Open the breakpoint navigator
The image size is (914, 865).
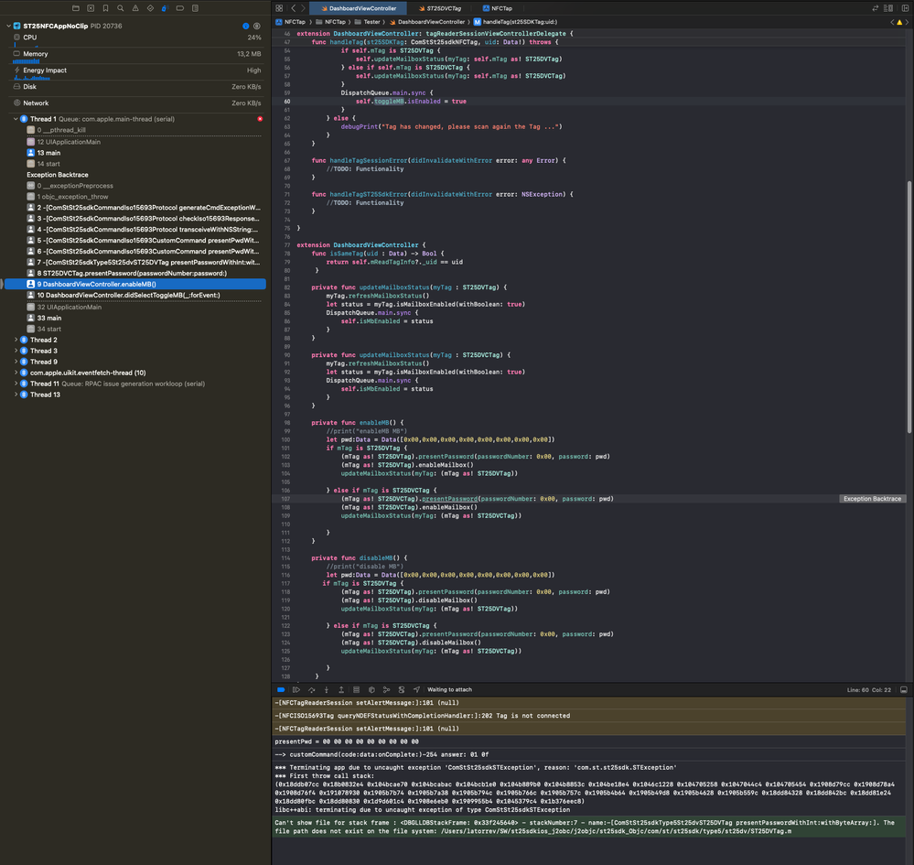click(180, 7)
